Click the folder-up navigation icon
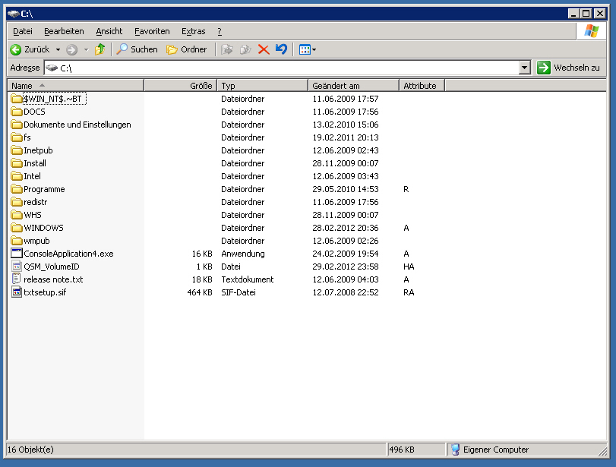Image resolution: width=616 pixels, height=467 pixels. tap(100, 49)
